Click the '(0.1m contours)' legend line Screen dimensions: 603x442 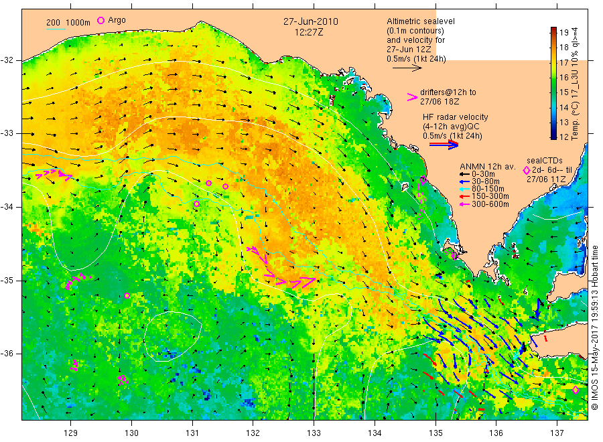pyautogui.click(x=415, y=31)
